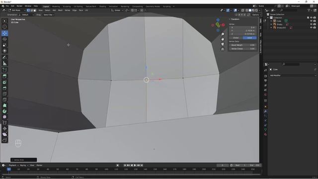Enable face select mode
The image size is (318, 179).
(35, 10)
